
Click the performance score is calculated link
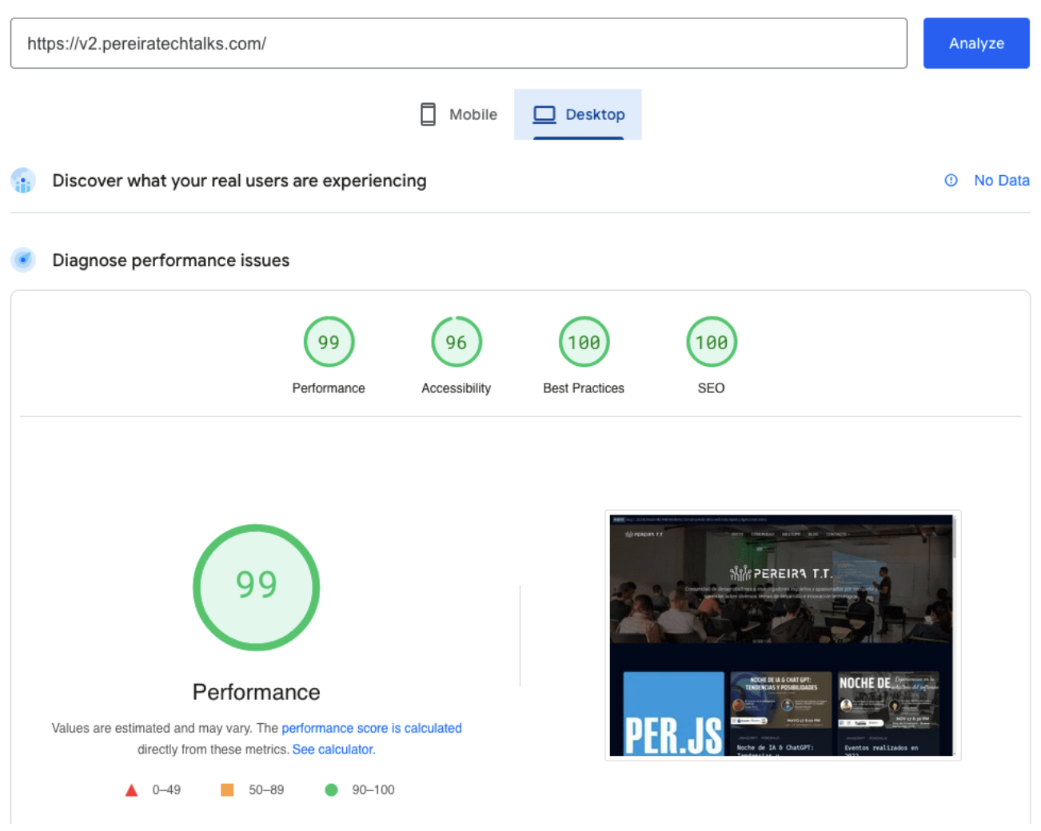372,728
